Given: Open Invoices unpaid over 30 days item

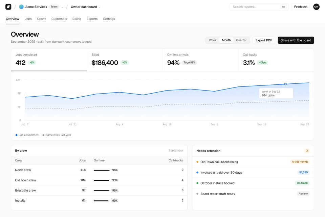Looking at the screenshot, I should tap(253, 173).
